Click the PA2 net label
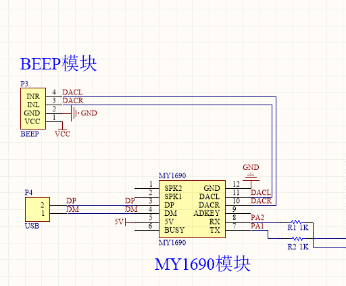This screenshot has width=346, height=286. tap(257, 217)
